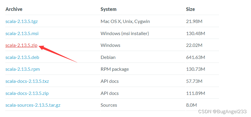The height and width of the screenshot is (117, 251).
Task: Download the scala-2.13.5.rpm package
Action: click(x=23, y=69)
